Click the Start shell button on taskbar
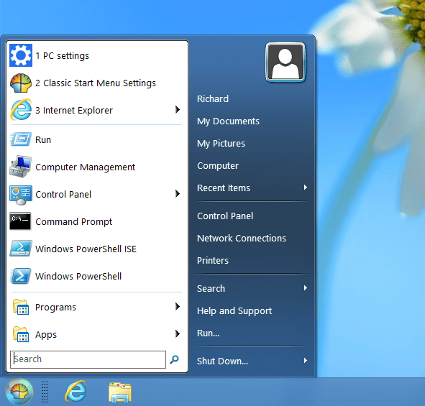 19,392
